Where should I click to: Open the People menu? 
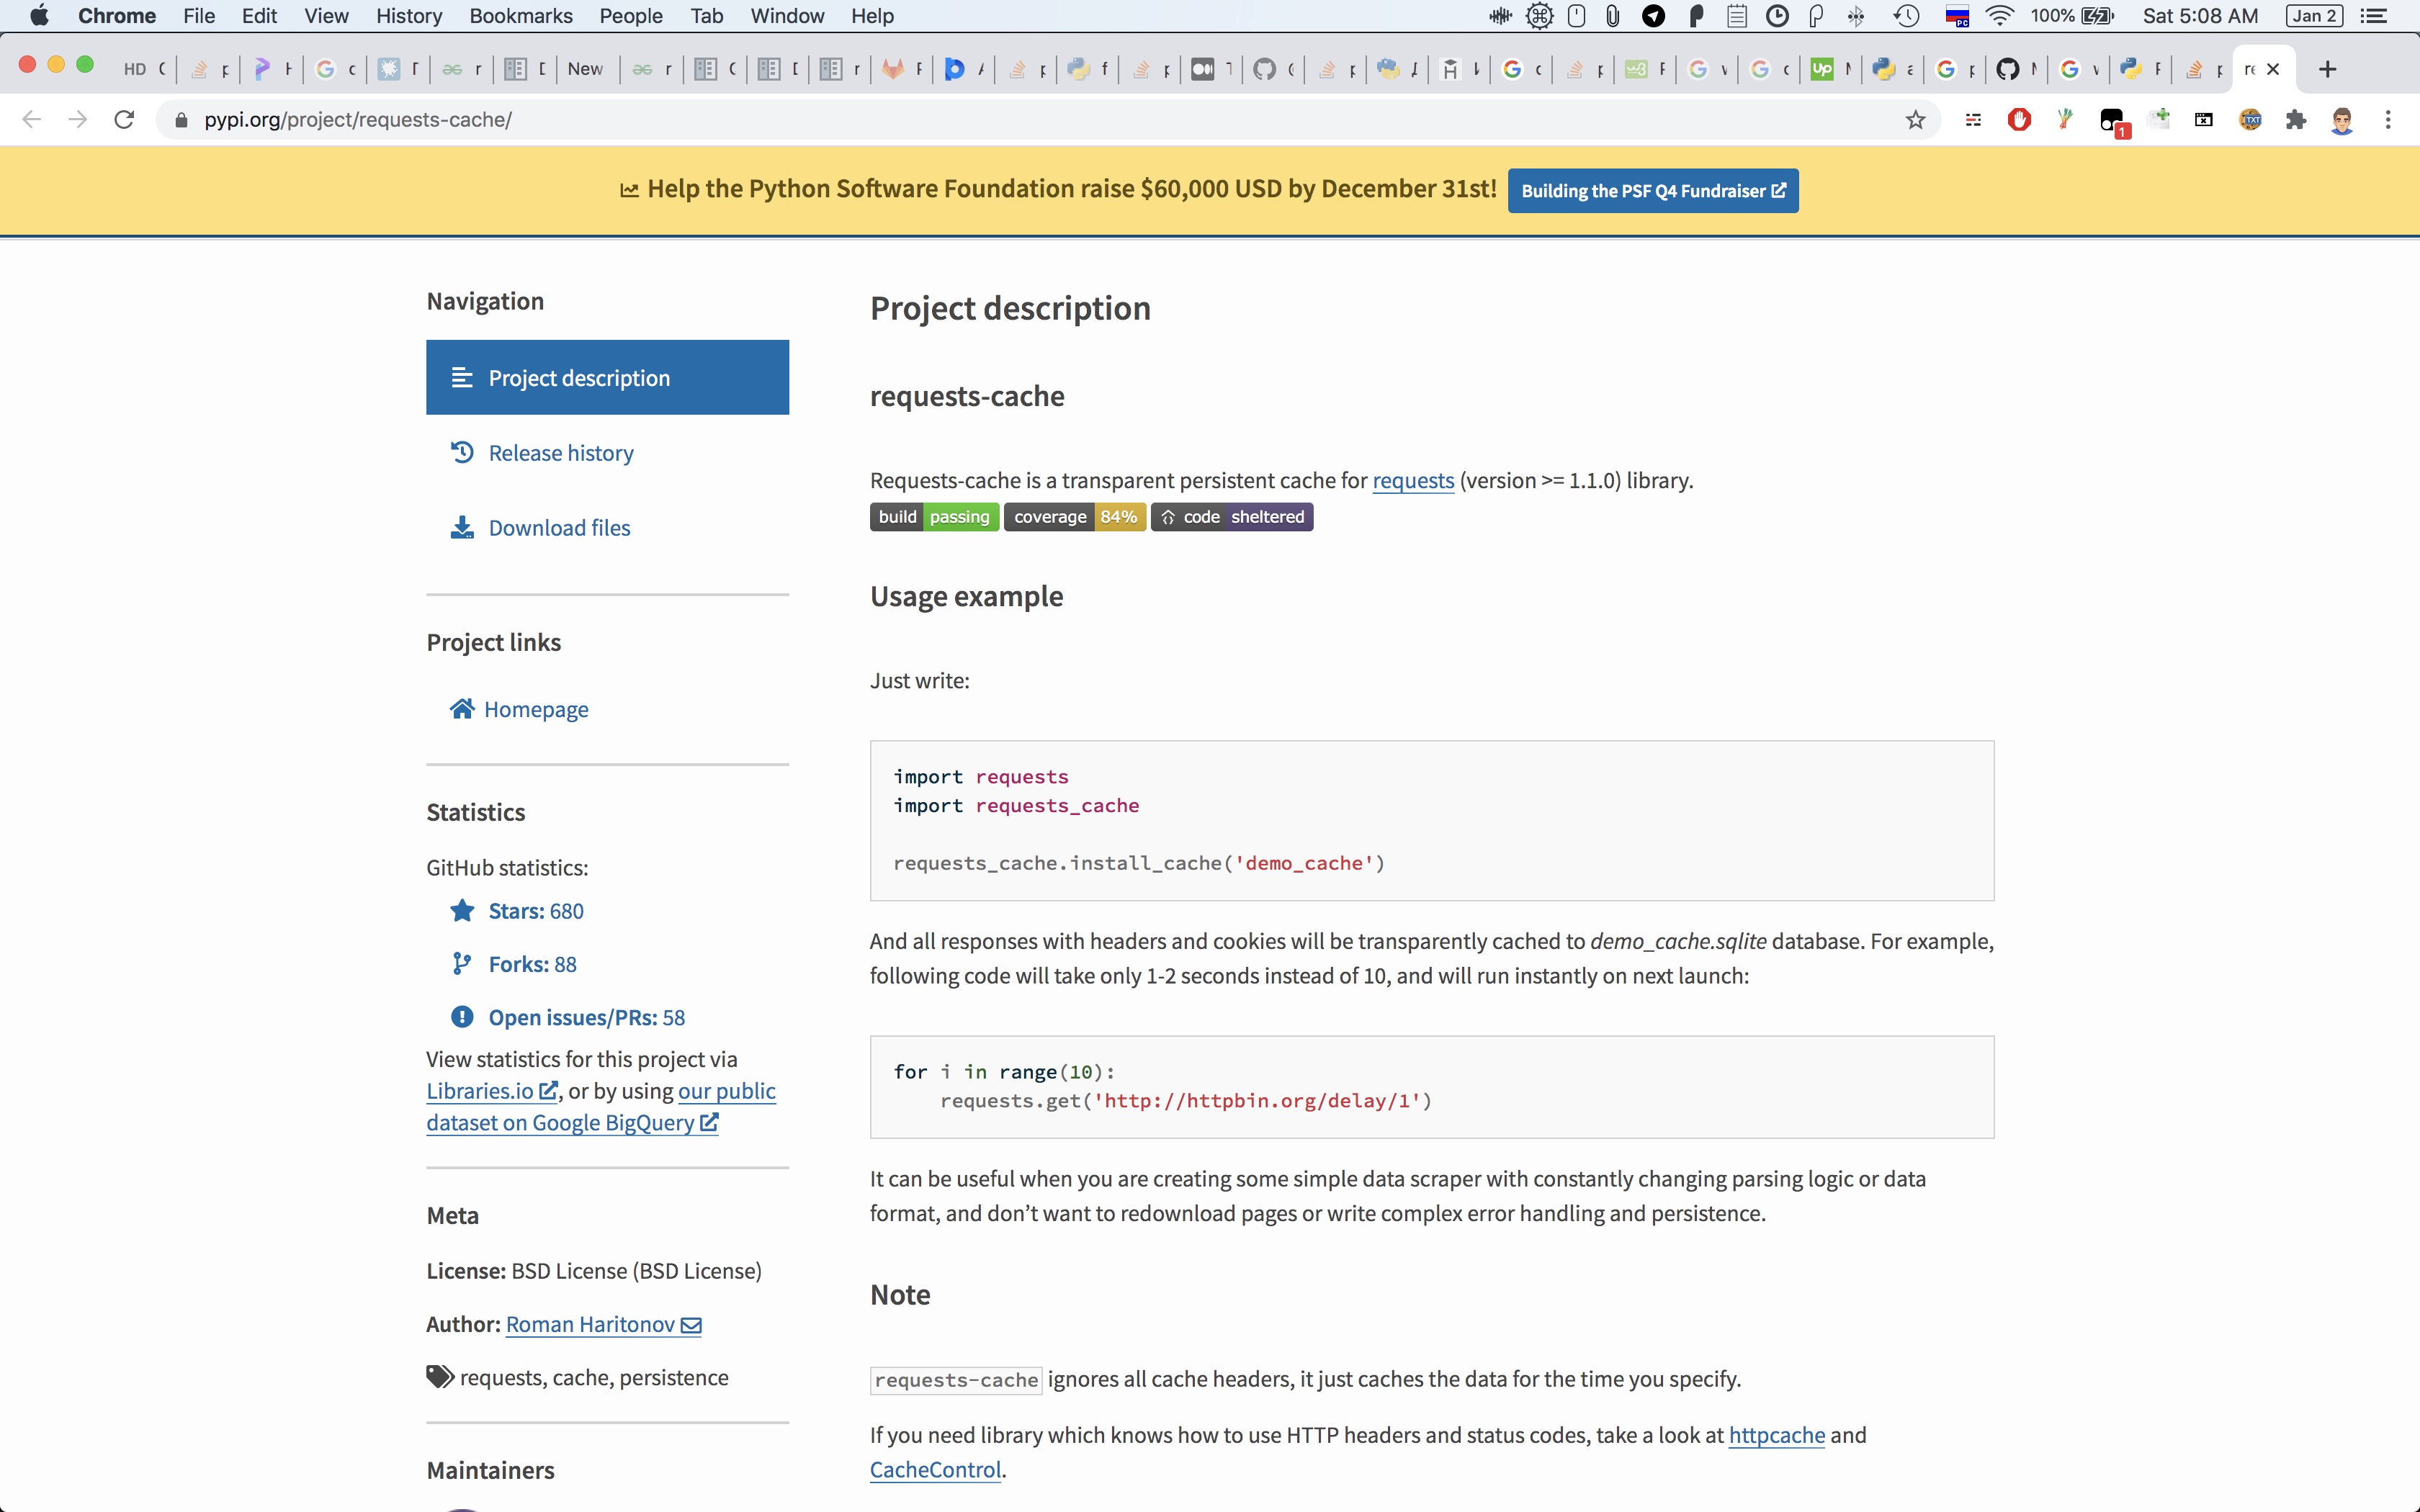point(631,16)
